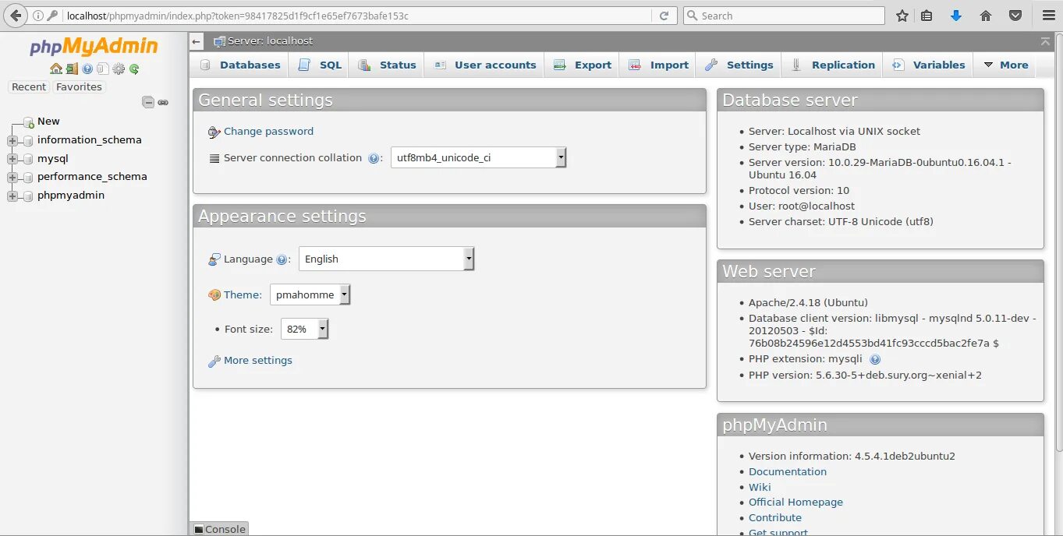Click the site information icon in address bar
The height and width of the screenshot is (536, 1063).
38,16
